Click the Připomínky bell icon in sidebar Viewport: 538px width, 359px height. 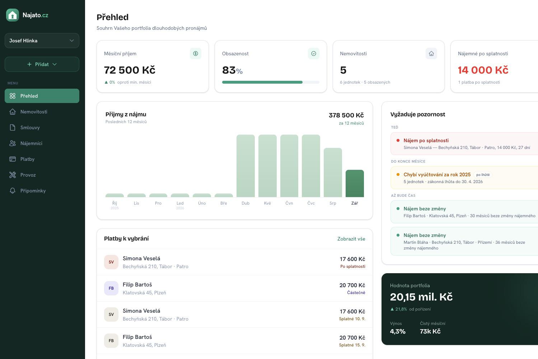(x=13, y=191)
